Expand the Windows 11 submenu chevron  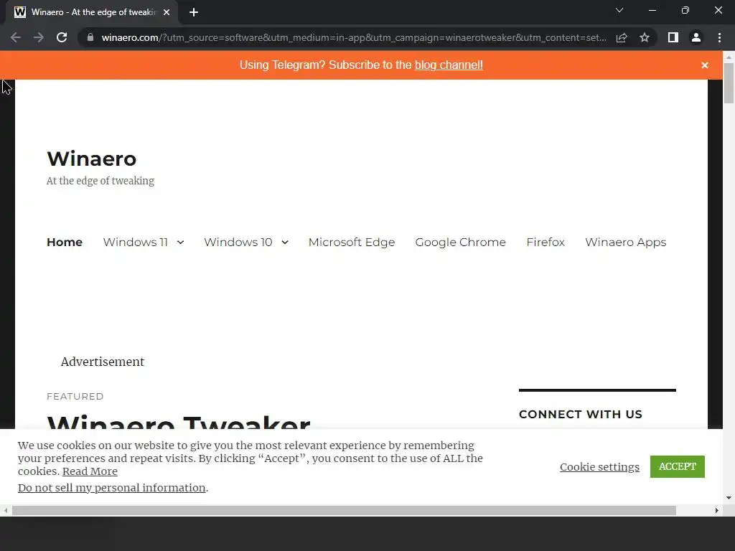click(180, 242)
